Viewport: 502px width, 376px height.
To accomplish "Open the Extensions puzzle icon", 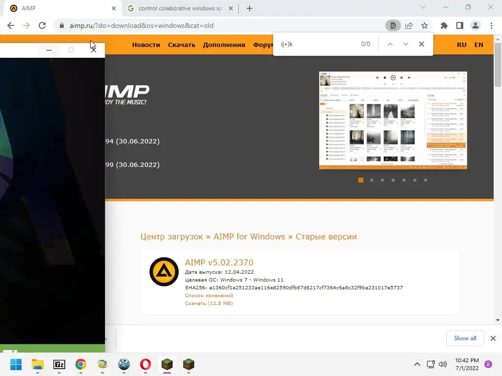I will 444,25.
